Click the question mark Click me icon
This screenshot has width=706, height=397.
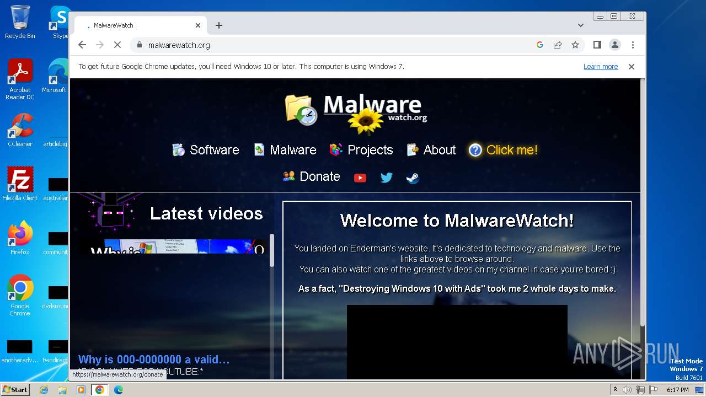pyautogui.click(x=475, y=150)
